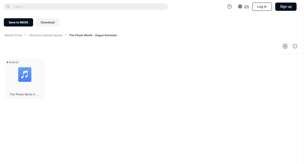This screenshot has height=164, width=304.
Task: Focus the Search input field
Action: (x=86, y=7)
